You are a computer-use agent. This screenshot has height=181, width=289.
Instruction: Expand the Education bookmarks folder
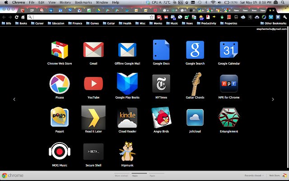click(x=56, y=23)
